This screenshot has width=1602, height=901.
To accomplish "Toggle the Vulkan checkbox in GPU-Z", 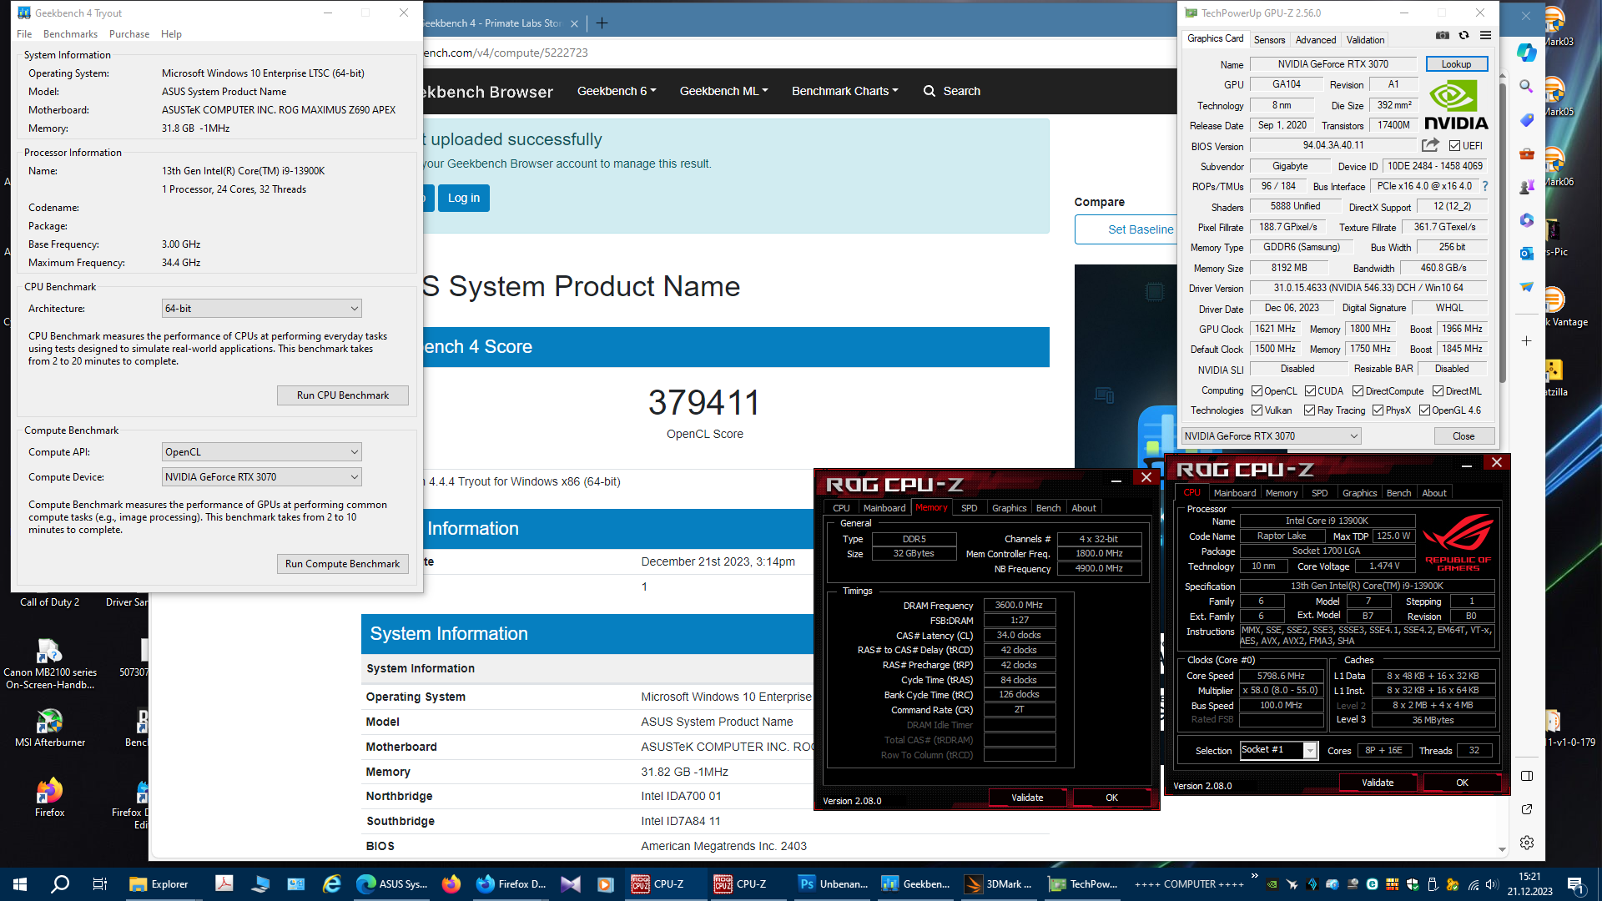I will [x=1257, y=410].
